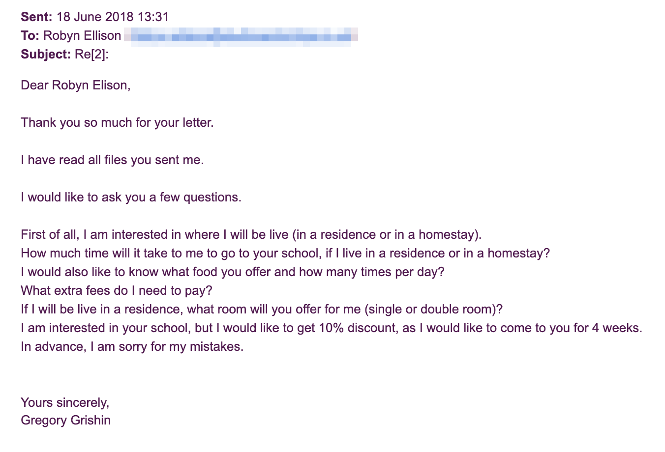This screenshot has height=452, width=665.
Task: Click the line 'I would like to ask you a few questions.'
Action: [131, 197]
